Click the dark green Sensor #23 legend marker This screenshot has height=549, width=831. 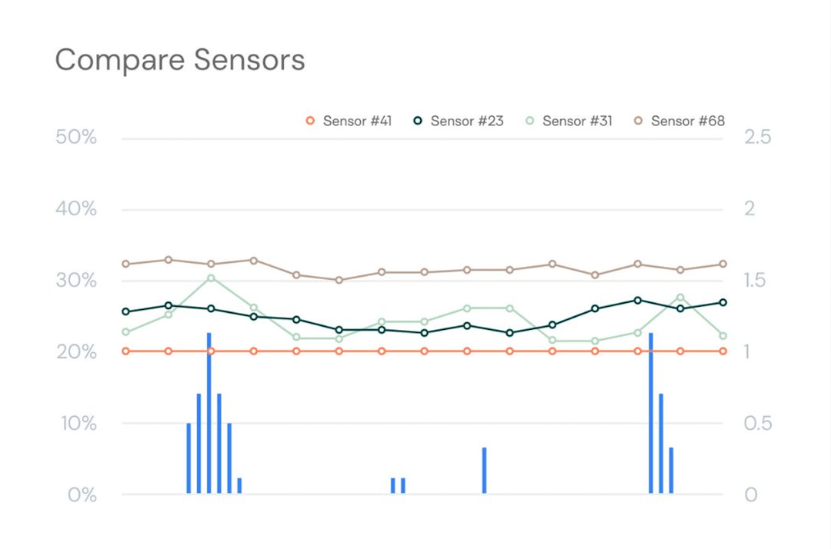click(x=418, y=121)
